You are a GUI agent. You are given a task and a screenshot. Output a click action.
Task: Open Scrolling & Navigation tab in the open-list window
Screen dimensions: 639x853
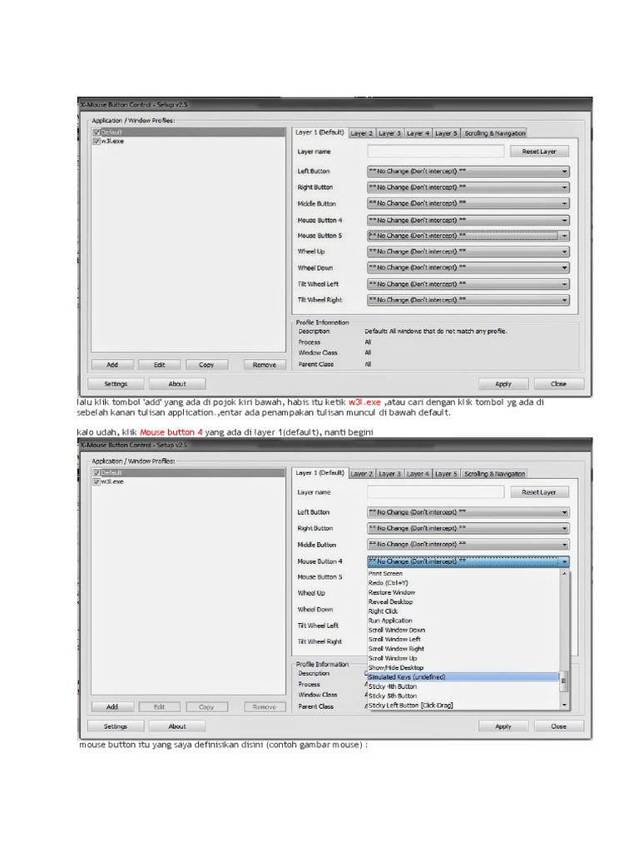tap(494, 474)
